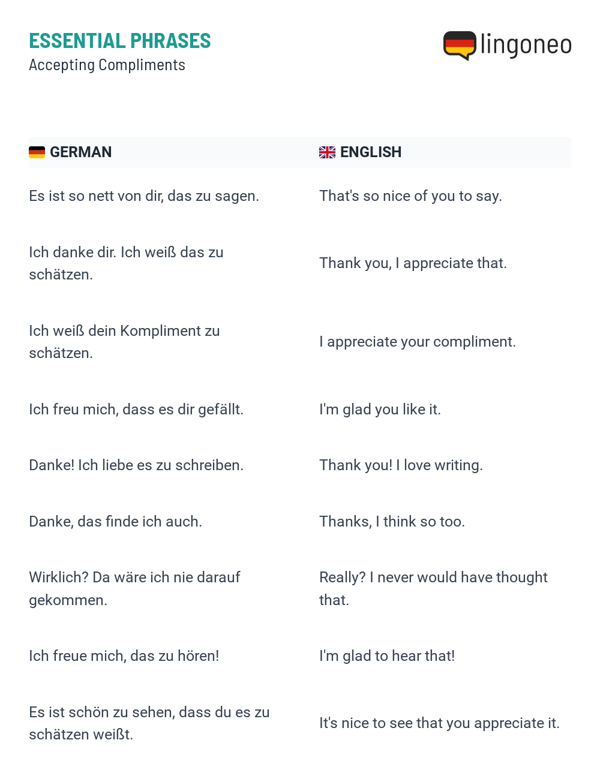Image resolution: width=600 pixels, height=779 pixels.
Task: Click the ESSENTIAL PHRASES title
Action: (120, 41)
